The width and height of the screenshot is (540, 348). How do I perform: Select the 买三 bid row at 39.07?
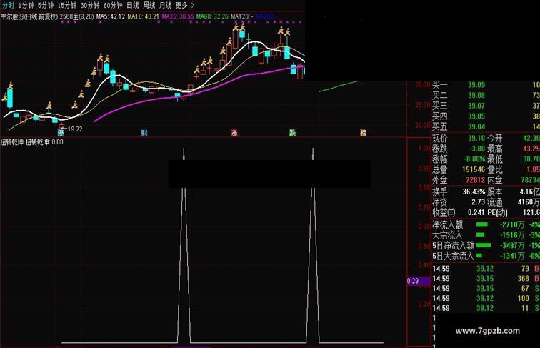click(486, 106)
